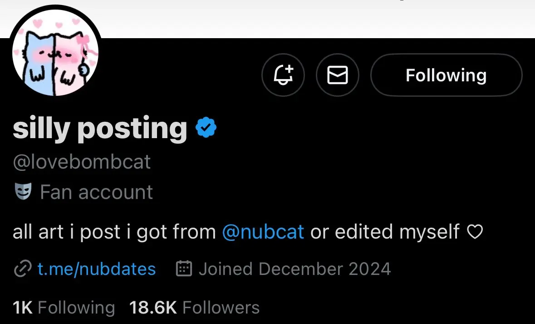Image resolution: width=535 pixels, height=324 pixels.
Task: Click the "or edited myself" bio text
Action: click(x=385, y=232)
